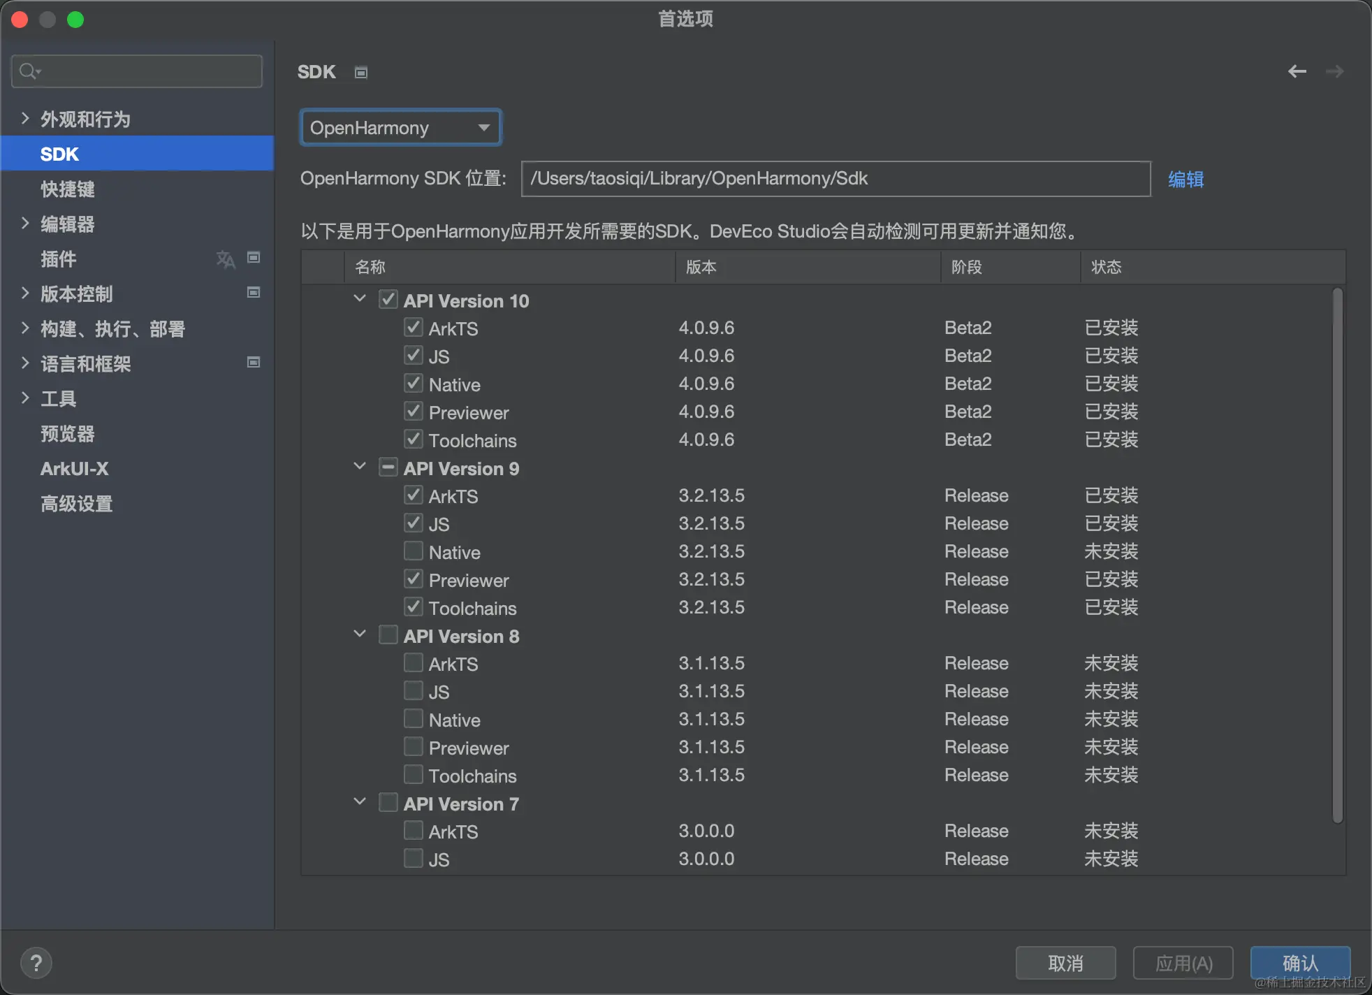Collapse API Version 10 tree node
Viewport: 1372px width, 995px height.
[360, 298]
